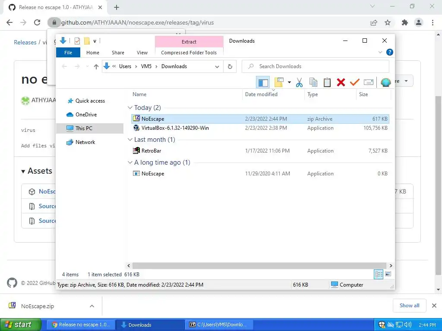Expand address bar history dropdown

217,67
